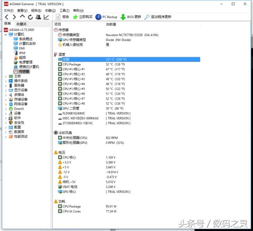Screen dimensions: 253x231
Task: Expand the 多媒体 tree node
Action: (6, 95)
